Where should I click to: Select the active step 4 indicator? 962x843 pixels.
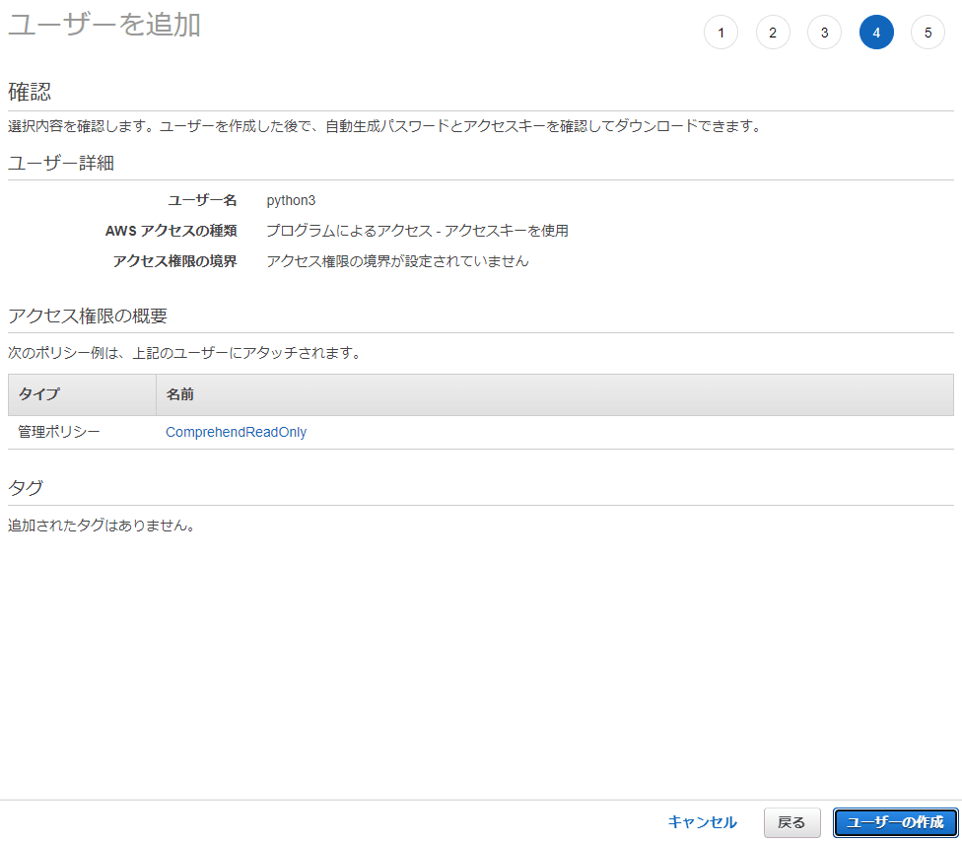click(x=876, y=33)
